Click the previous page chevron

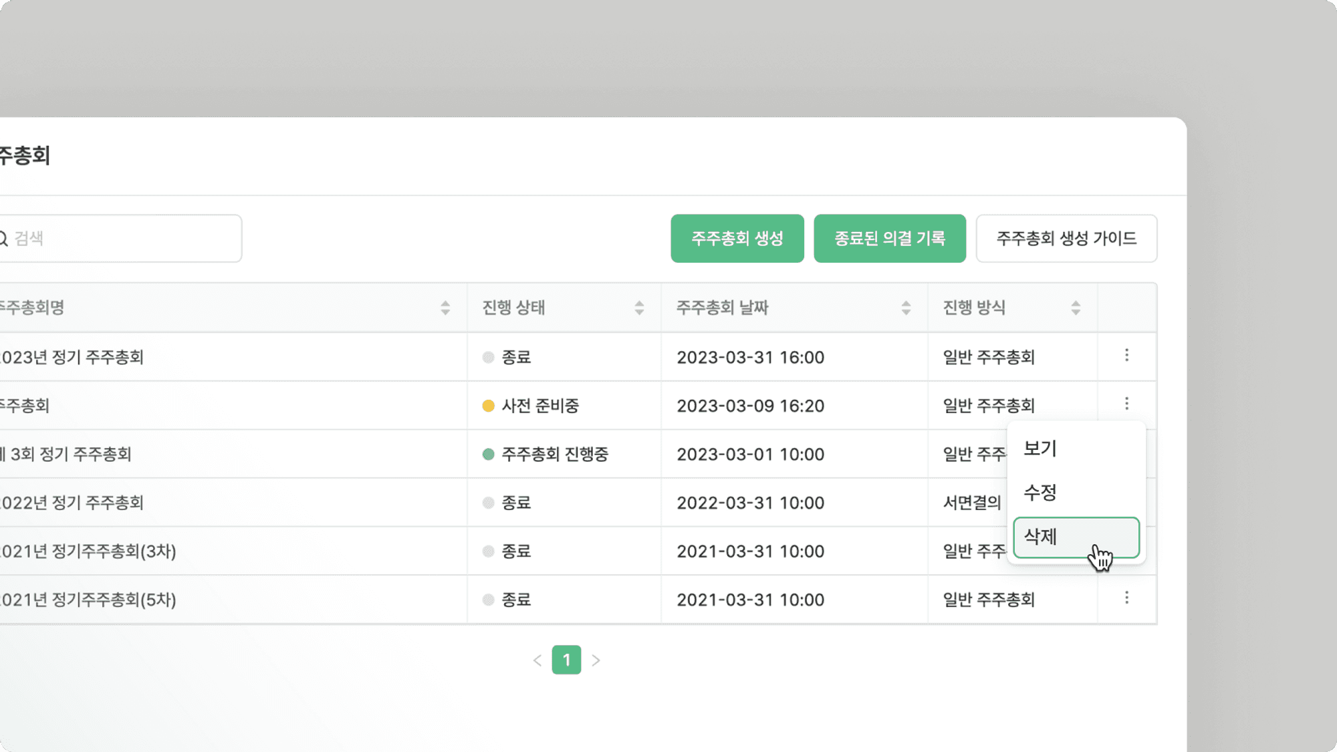click(x=537, y=660)
